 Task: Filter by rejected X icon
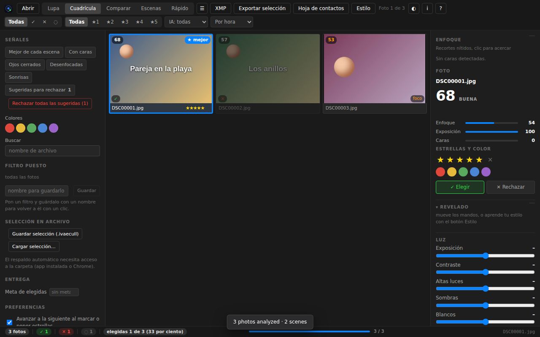(x=44, y=22)
